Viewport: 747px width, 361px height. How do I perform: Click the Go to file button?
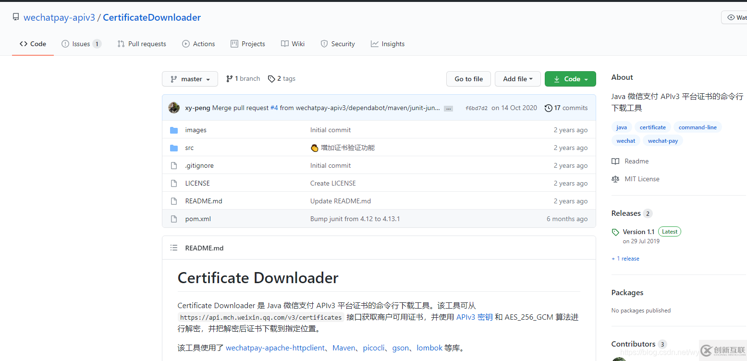pyautogui.click(x=469, y=79)
